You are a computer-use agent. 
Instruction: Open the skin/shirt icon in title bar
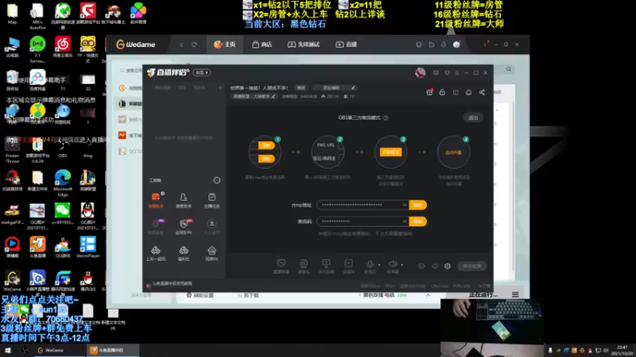[x=447, y=73]
